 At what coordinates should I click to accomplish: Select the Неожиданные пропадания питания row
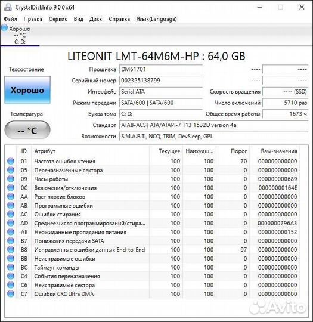(x=152, y=232)
